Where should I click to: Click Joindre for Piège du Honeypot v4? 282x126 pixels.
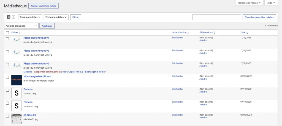coord(203,40)
